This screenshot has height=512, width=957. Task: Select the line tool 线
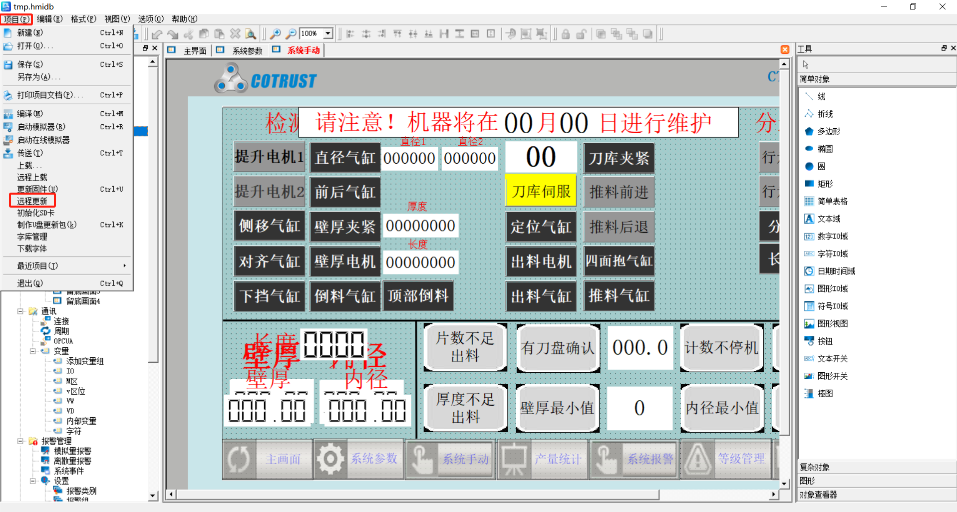[x=821, y=96]
